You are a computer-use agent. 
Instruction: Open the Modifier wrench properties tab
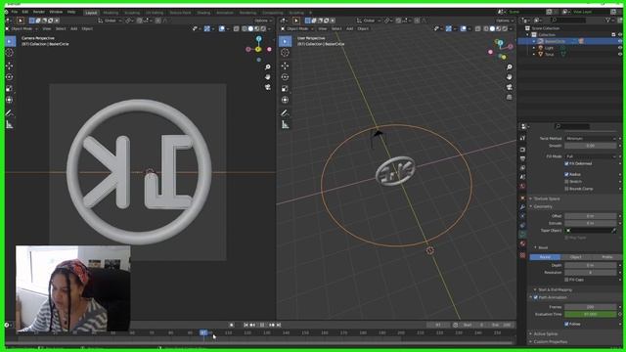tap(522, 207)
